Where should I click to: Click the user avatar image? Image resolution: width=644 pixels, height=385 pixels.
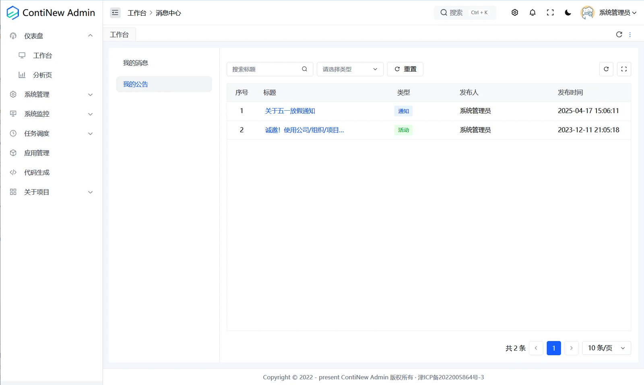pos(587,12)
